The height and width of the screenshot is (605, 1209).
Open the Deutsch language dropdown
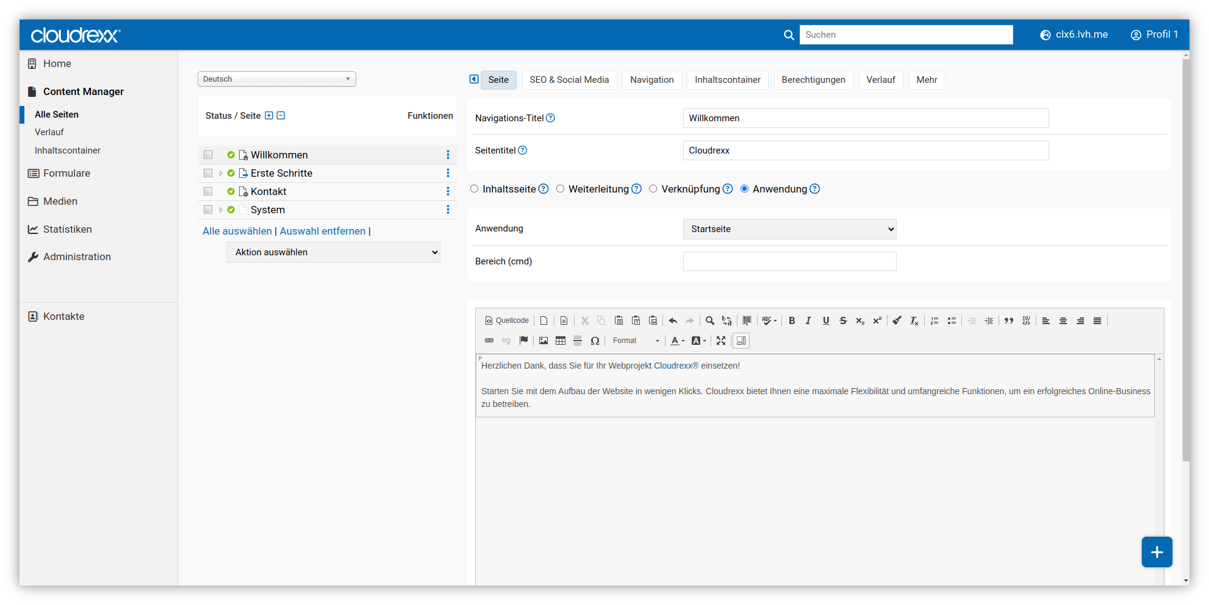pos(277,79)
